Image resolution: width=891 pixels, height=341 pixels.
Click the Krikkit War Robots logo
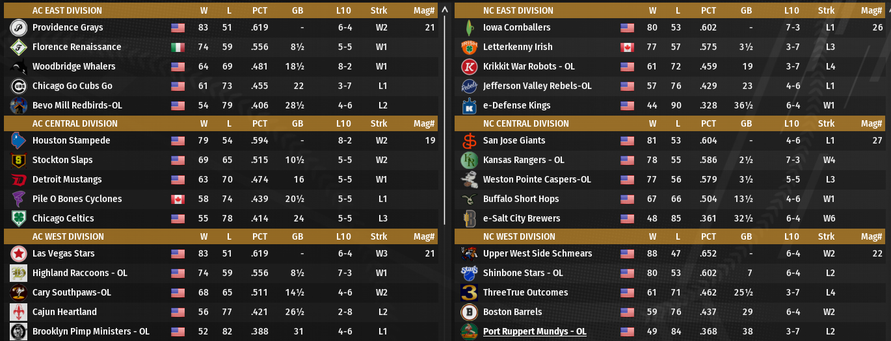pyautogui.click(x=469, y=67)
